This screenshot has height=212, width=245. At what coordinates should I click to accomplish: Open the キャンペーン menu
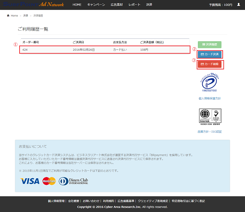pos(96,5)
